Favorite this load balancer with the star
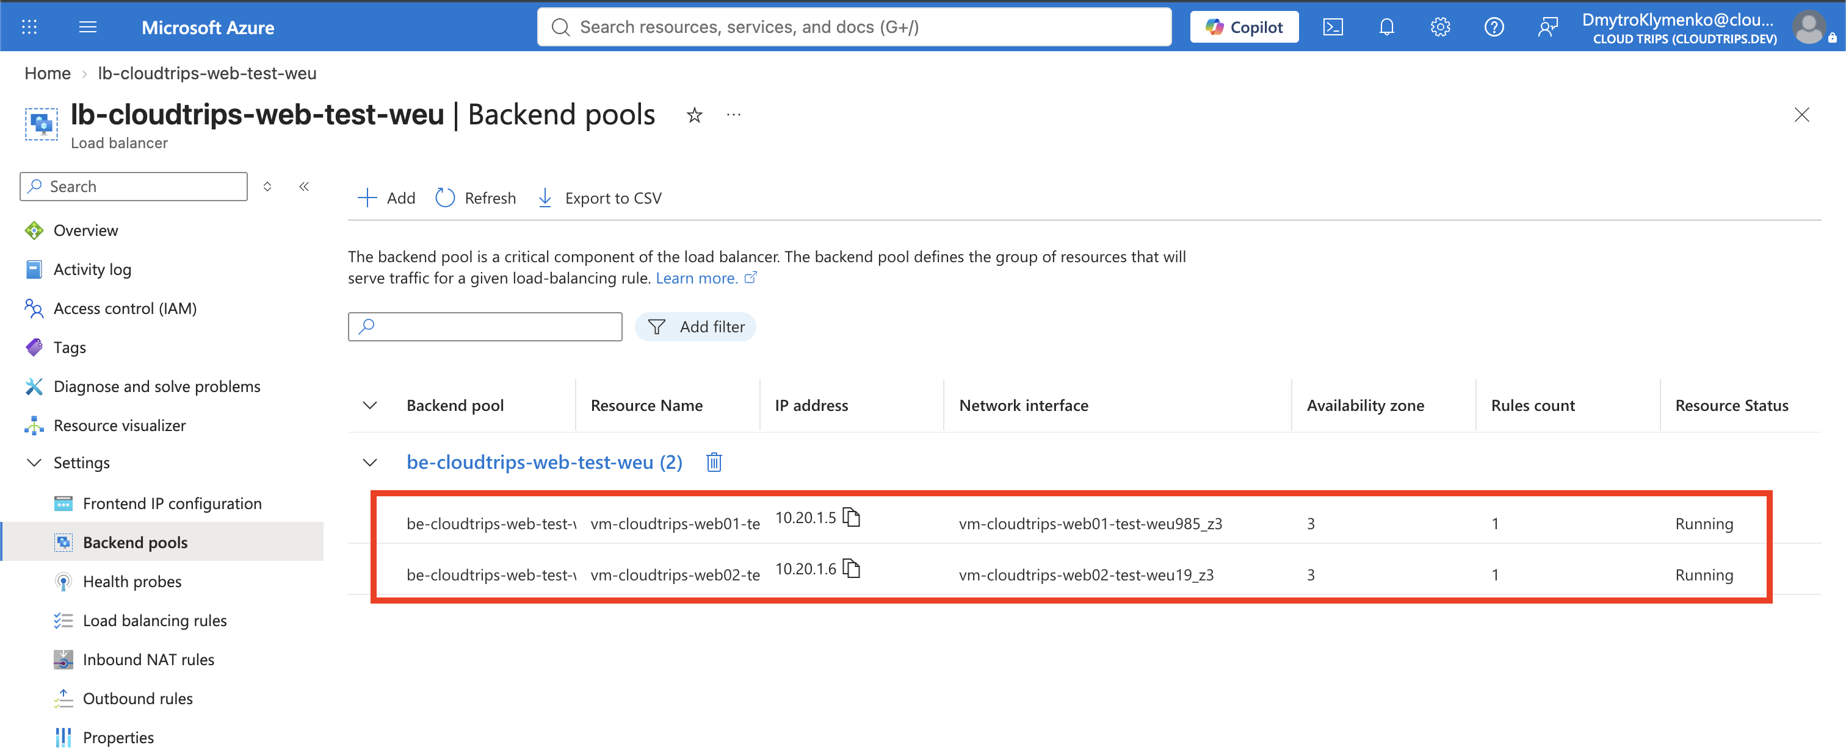 click(x=695, y=115)
